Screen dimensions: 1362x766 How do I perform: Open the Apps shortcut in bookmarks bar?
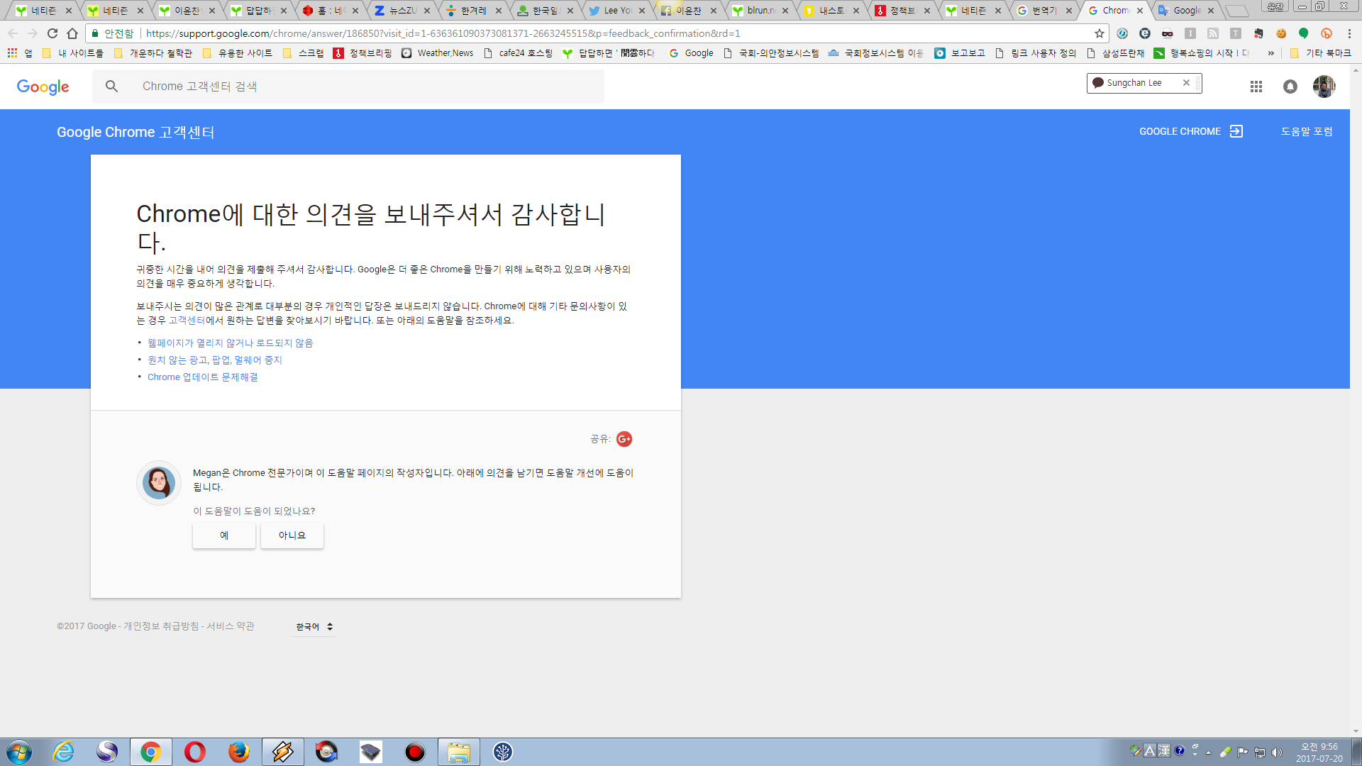coord(20,53)
